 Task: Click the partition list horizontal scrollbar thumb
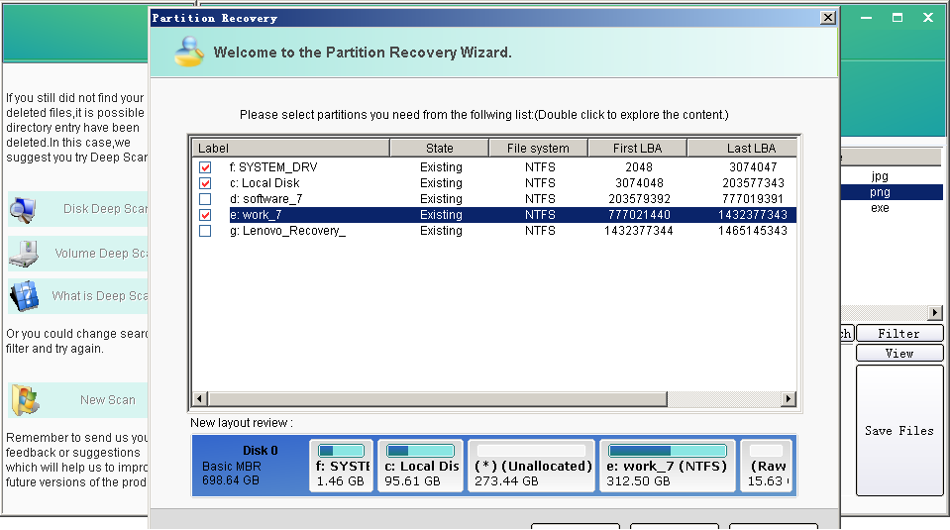click(x=438, y=398)
